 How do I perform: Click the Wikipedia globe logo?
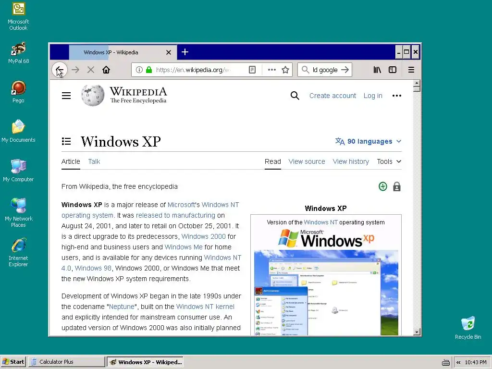(x=93, y=96)
